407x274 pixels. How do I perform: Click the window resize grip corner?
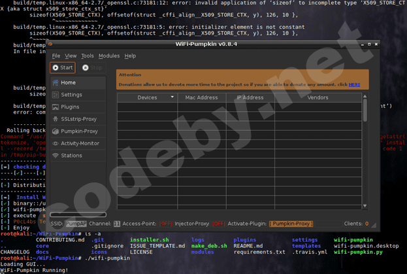click(x=374, y=226)
